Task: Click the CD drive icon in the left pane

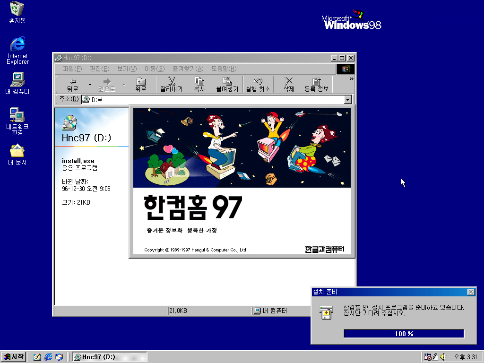Action: click(70, 122)
